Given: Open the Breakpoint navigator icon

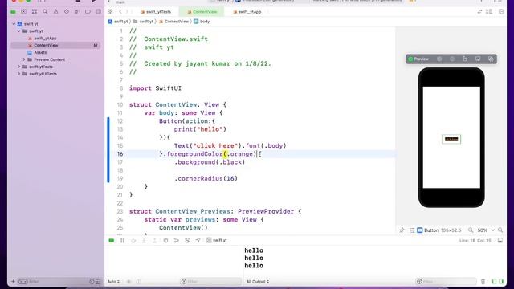Looking at the screenshot, I should pos(88,12).
